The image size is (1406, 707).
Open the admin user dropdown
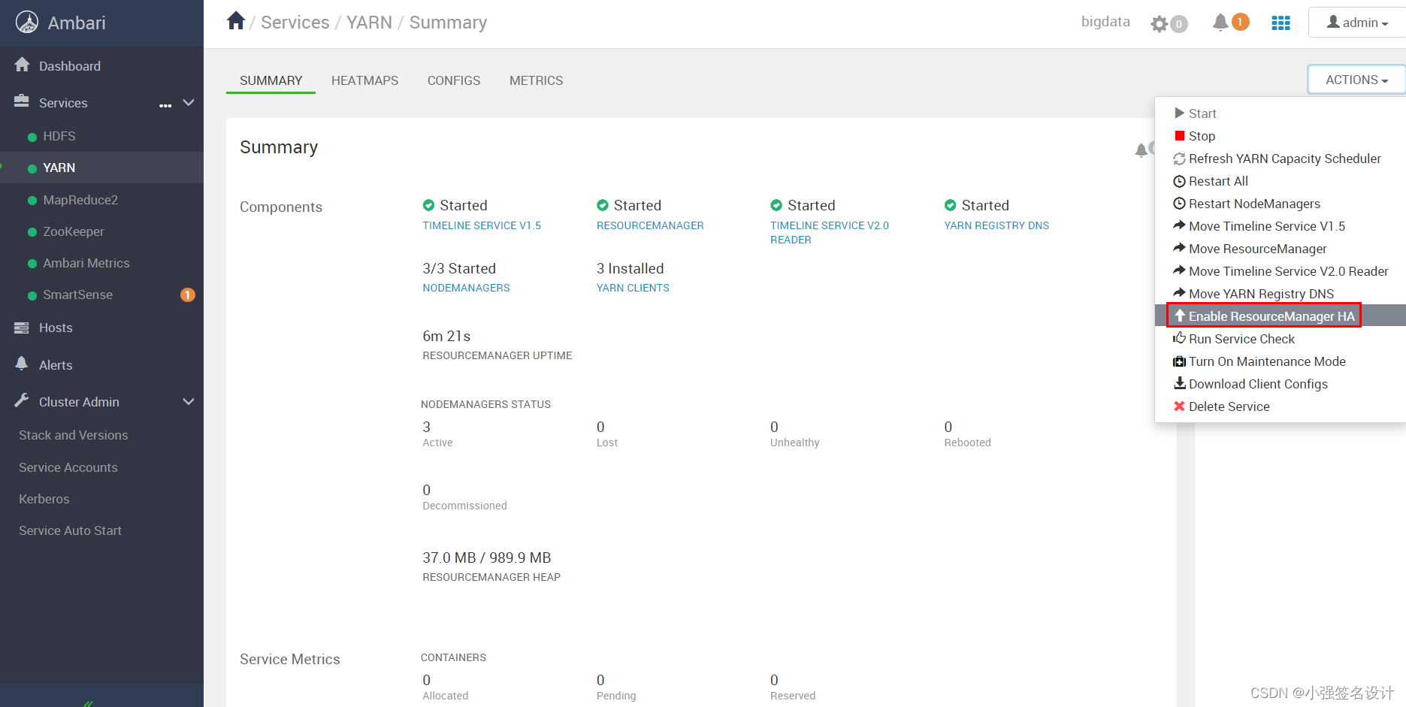(x=1357, y=23)
